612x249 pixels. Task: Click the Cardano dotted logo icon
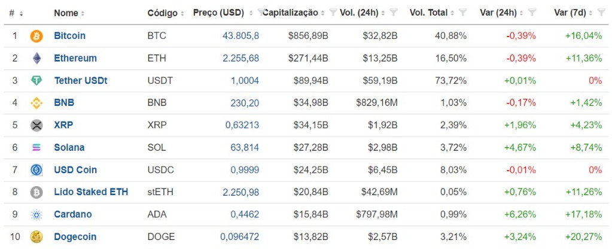point(36,215)
